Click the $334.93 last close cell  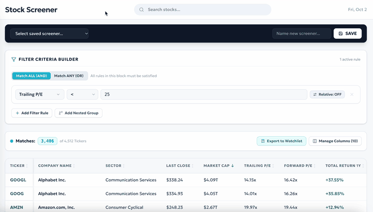(x=175, y=194)
